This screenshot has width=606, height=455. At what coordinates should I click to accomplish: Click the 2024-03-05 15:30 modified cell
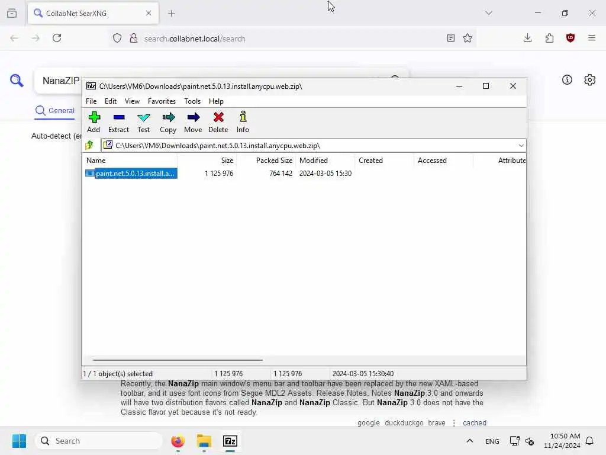point(325,174)
